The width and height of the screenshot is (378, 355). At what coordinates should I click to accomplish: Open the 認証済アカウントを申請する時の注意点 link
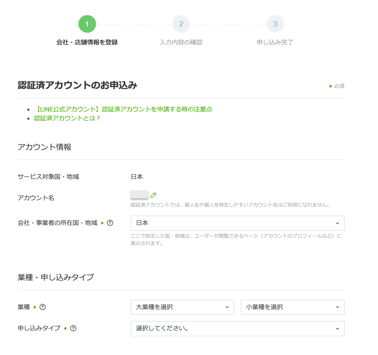pos(123,109)
